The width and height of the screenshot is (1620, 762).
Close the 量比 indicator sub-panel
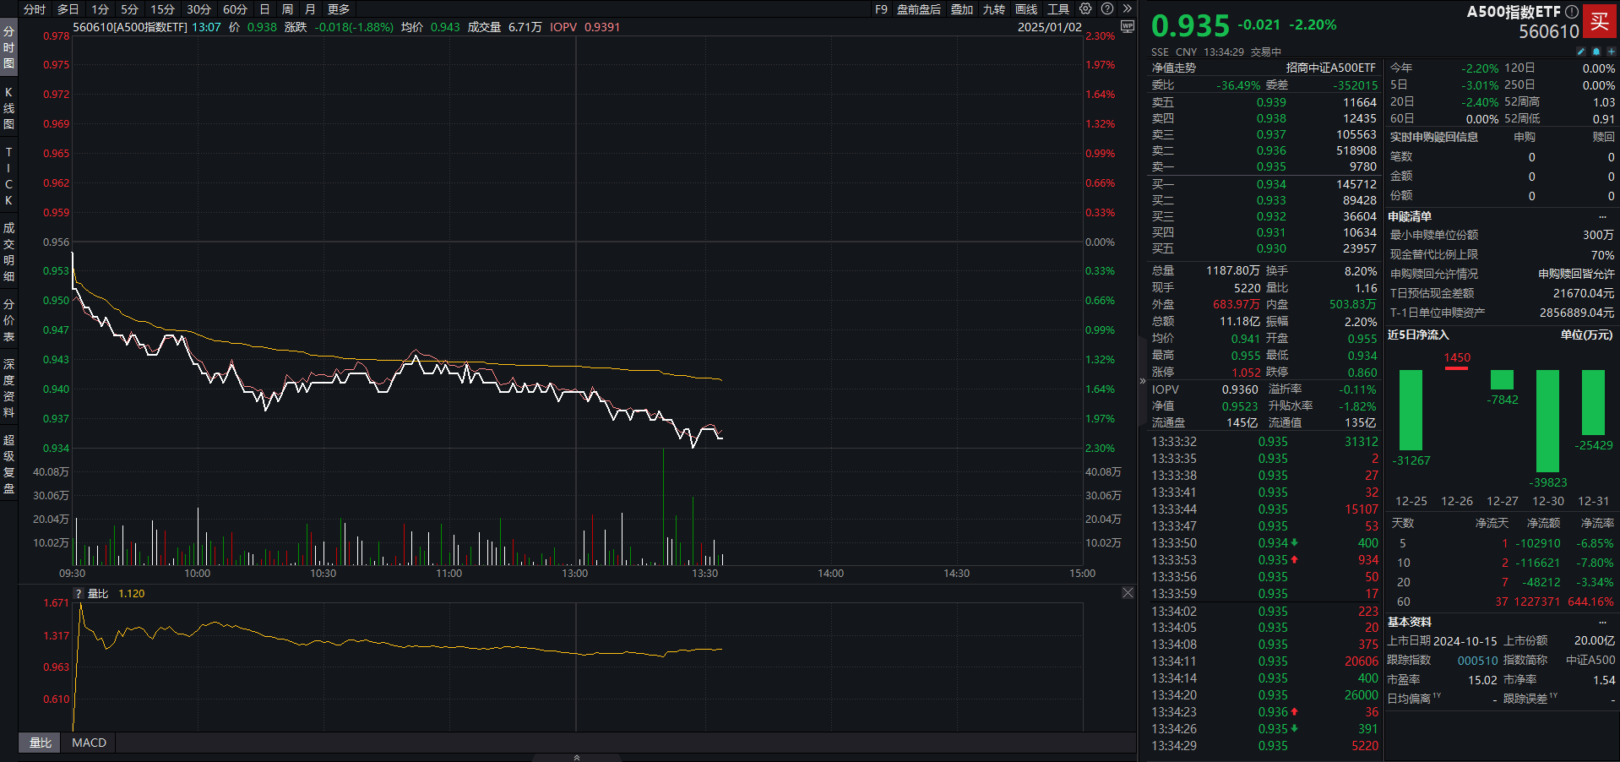click(1128, 593)
